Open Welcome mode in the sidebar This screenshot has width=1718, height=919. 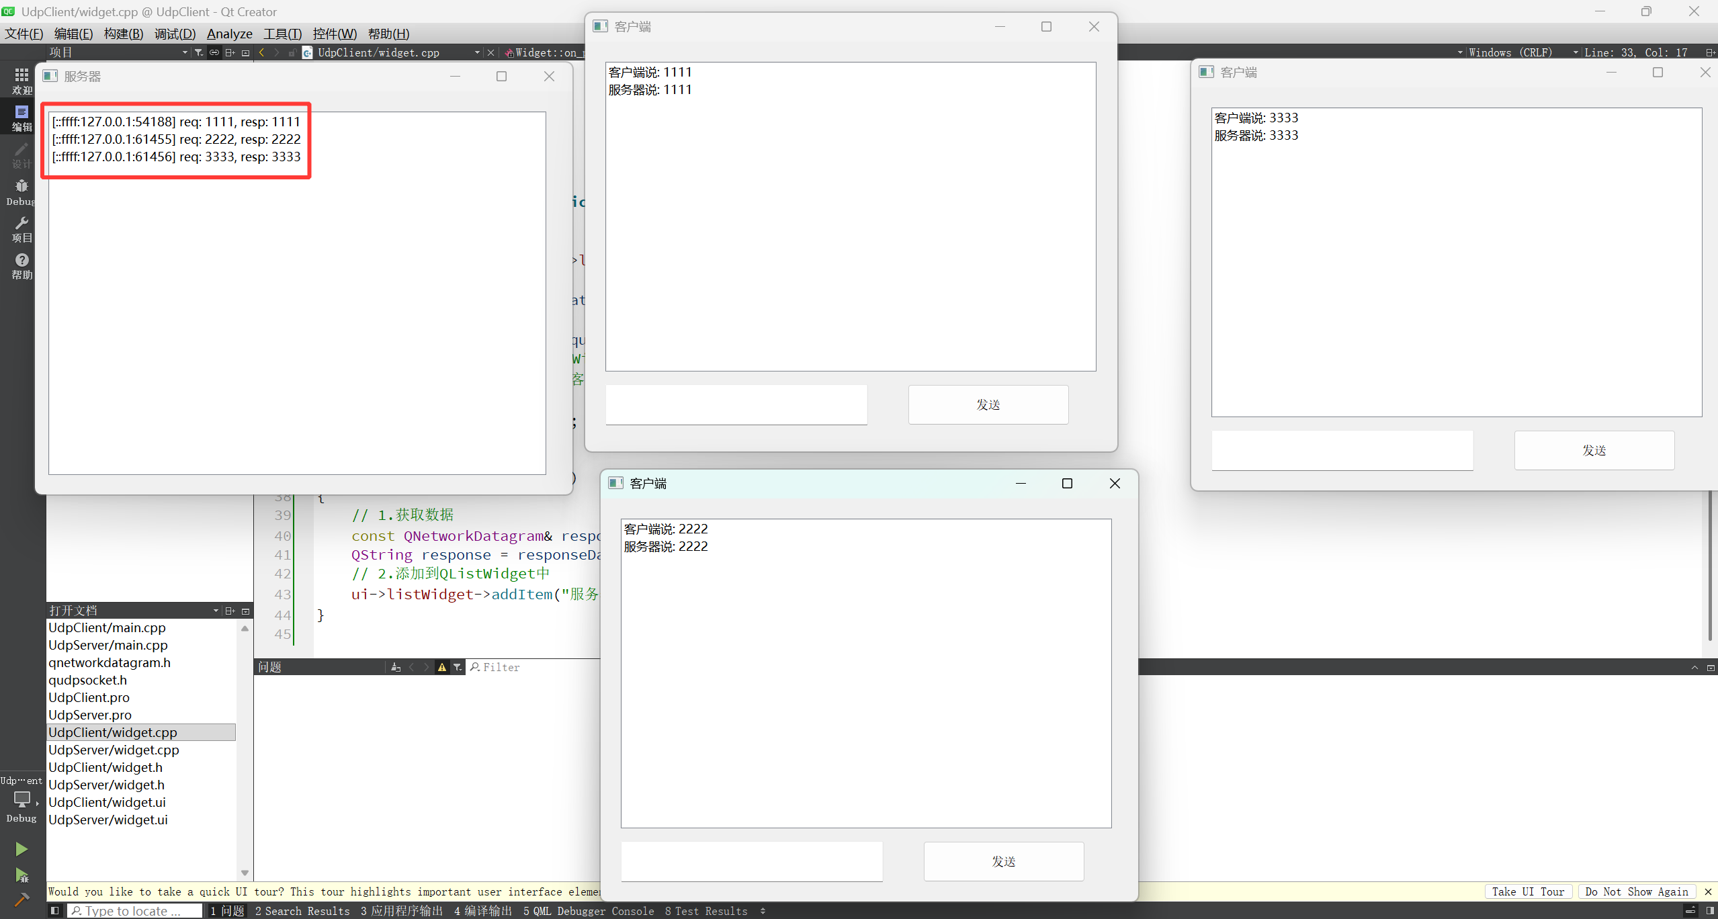click(22, 81)
